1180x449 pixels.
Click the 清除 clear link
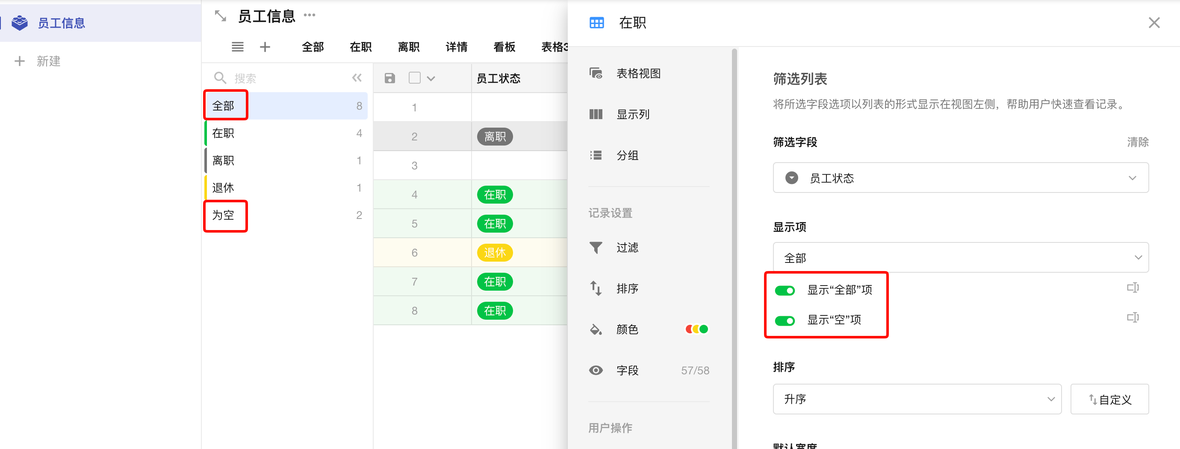point(1138,142)
